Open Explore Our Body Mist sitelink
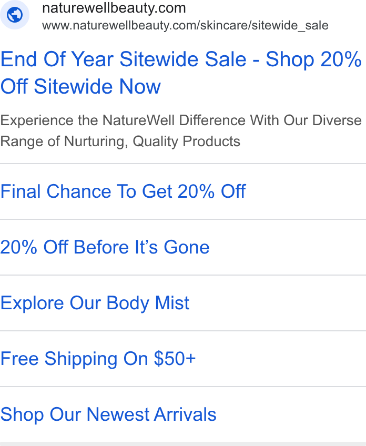 pyautogui.click(x=95, y=303)
